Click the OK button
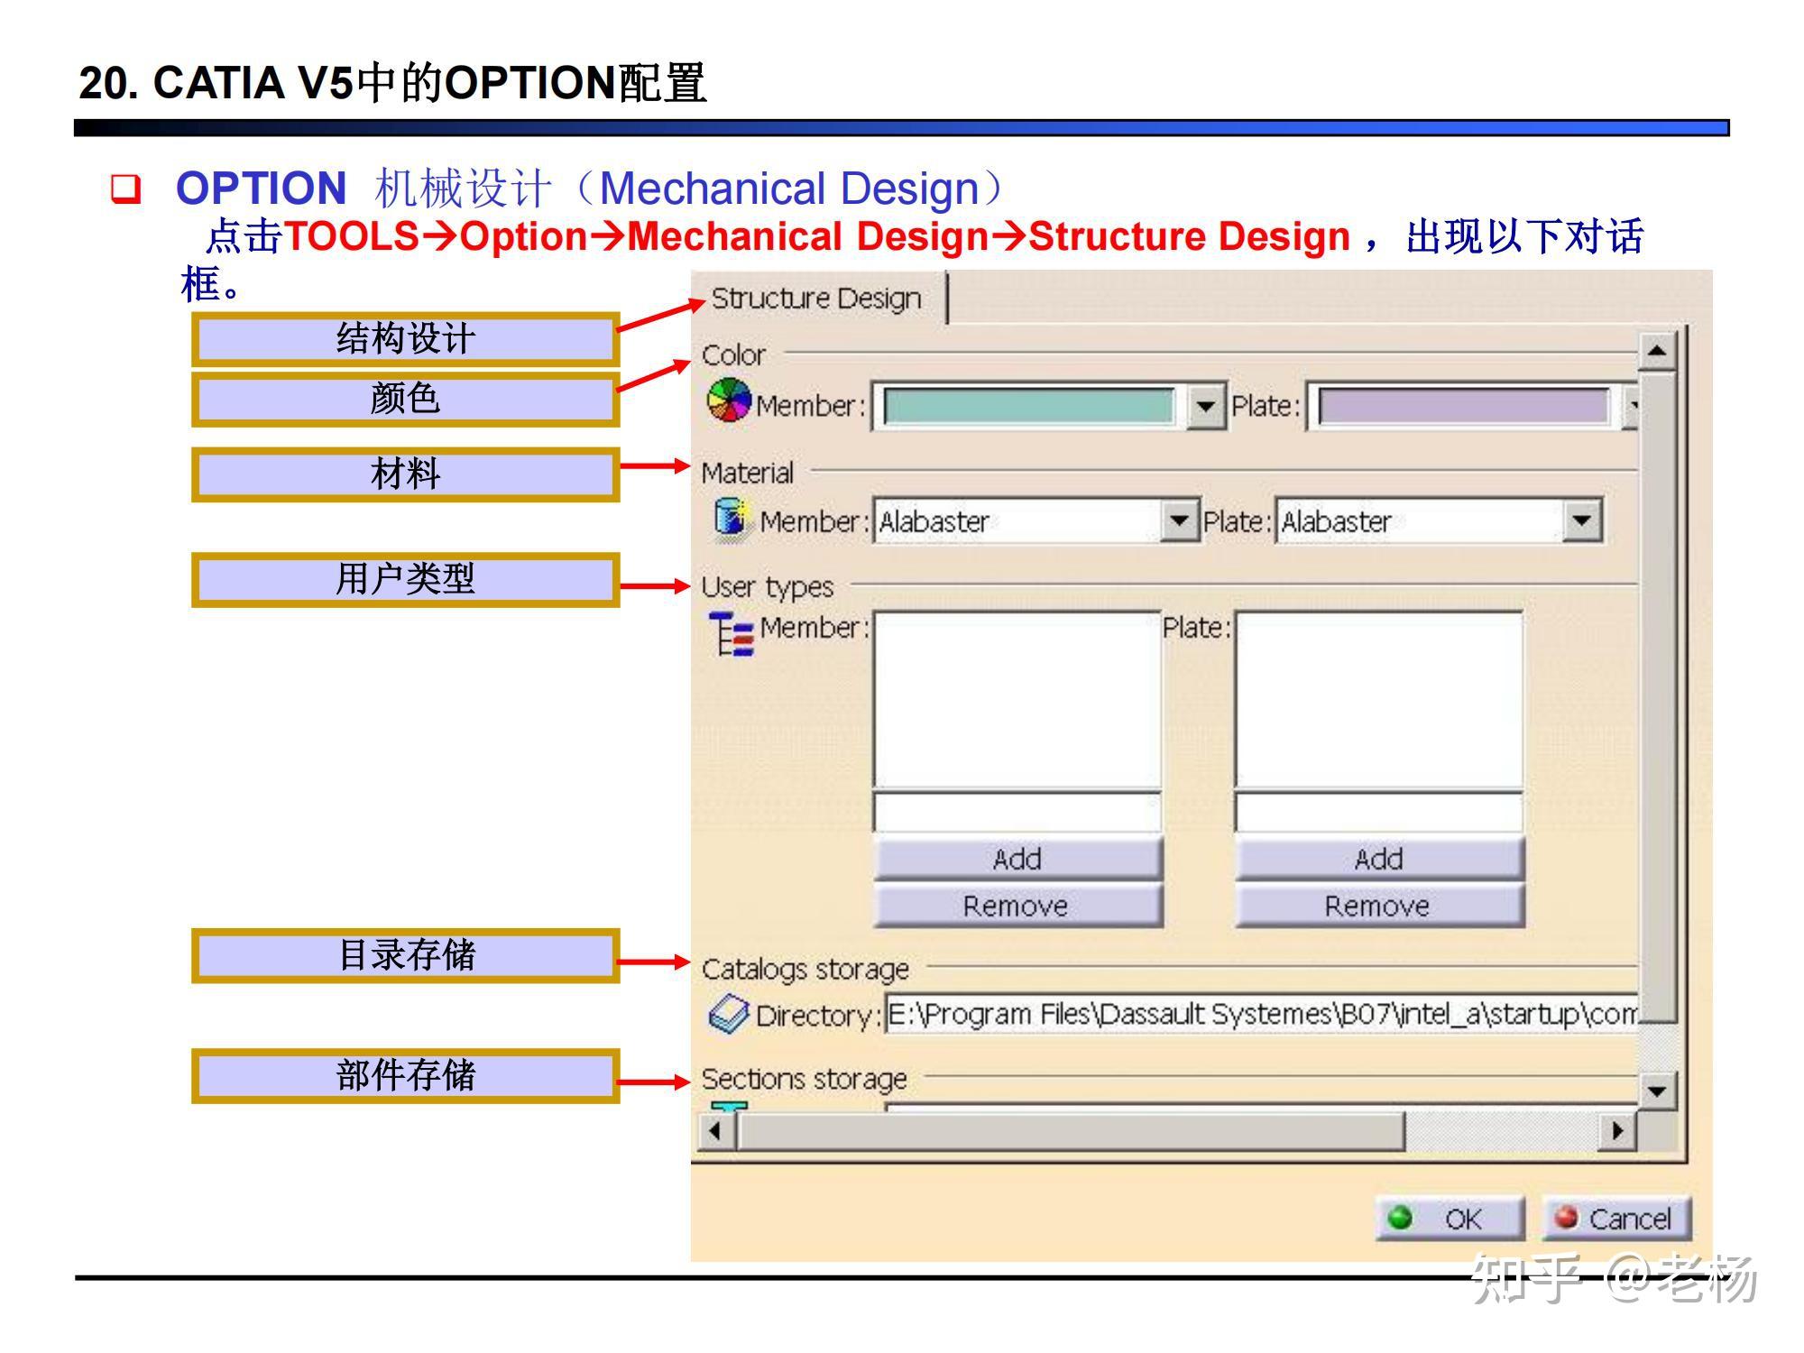The height and width of the screenshot is (1353, 1804). tap(1449, 1219)
